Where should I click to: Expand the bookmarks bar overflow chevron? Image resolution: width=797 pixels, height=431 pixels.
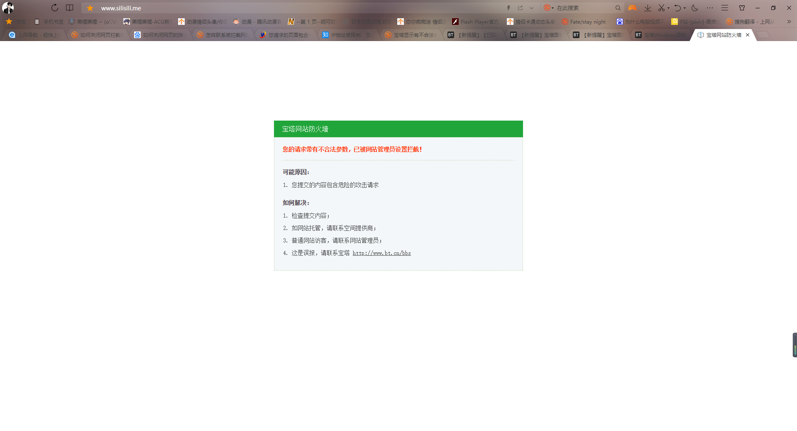(789, 22)
